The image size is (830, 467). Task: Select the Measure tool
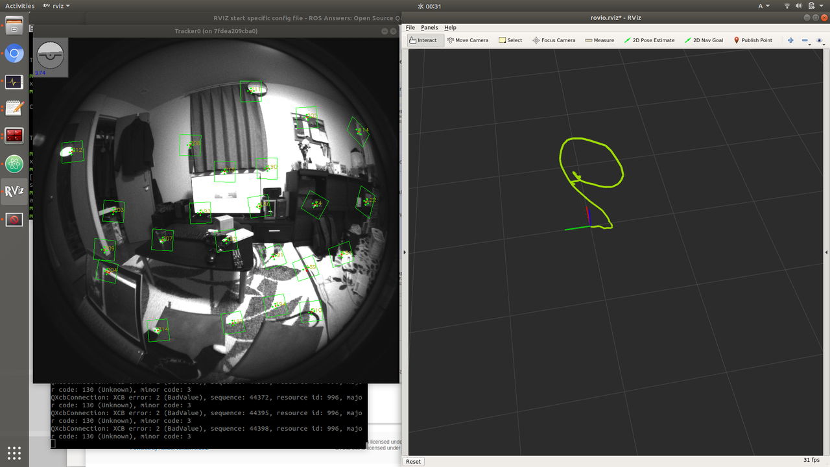599,40
